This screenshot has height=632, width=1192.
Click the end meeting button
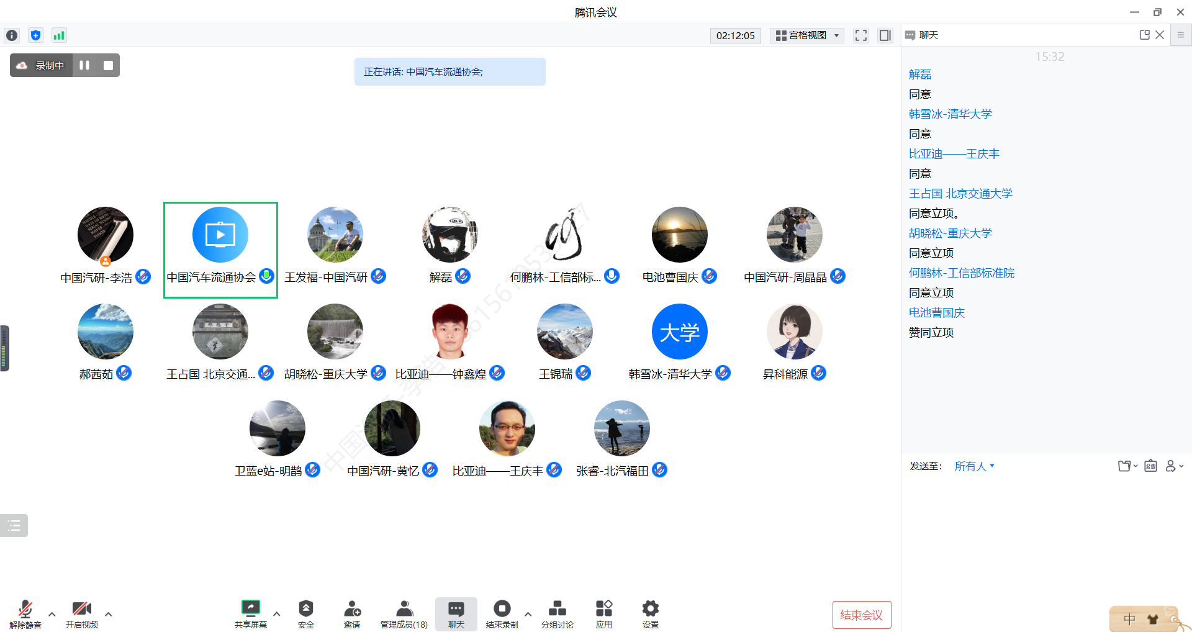click(861, 615)
